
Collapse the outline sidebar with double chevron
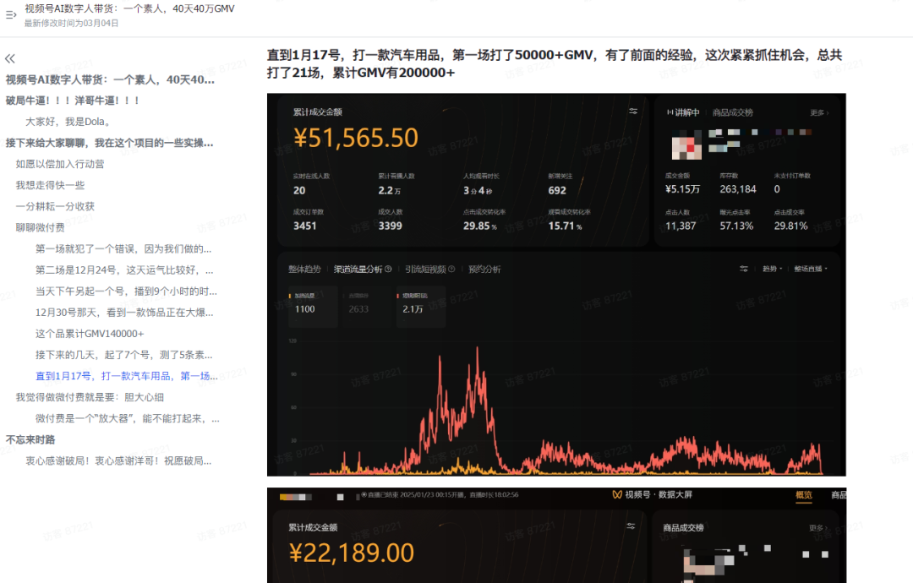pyautogui.click(x=10, y=58)
